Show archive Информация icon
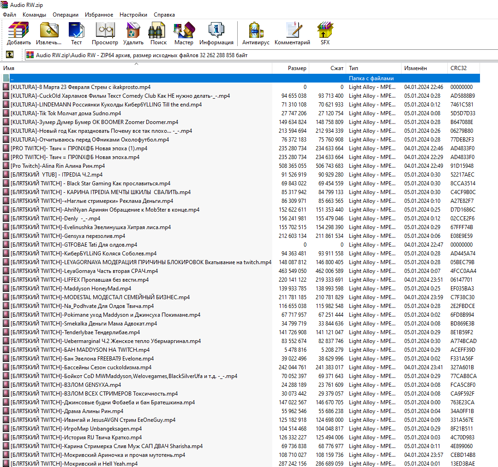This screenshot has width=498, height=467. pos(216,33)
